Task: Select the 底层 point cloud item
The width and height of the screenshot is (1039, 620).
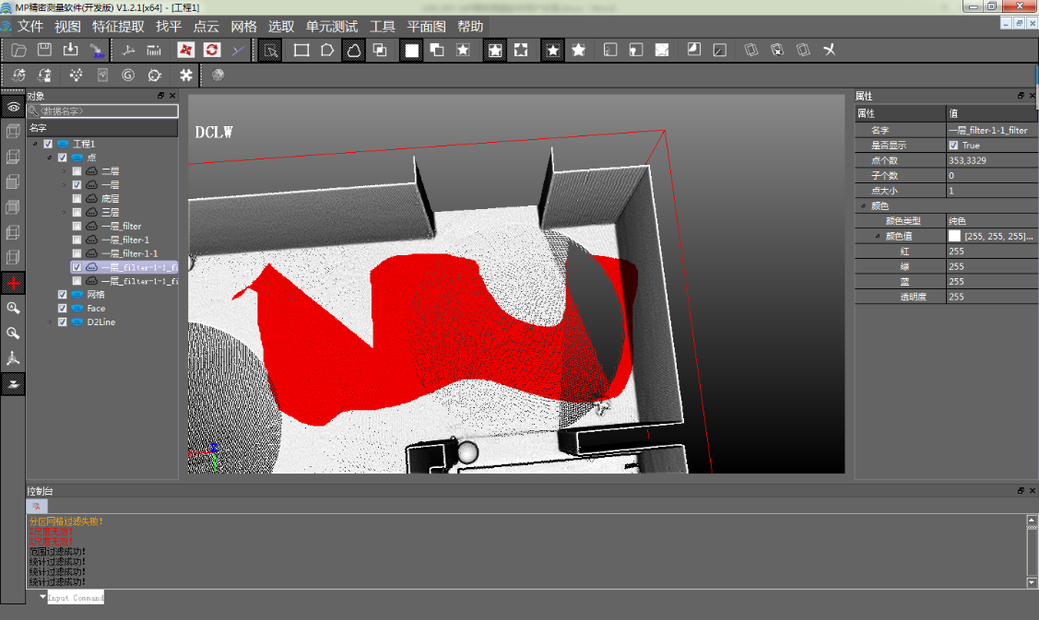Action: point(110,199)
